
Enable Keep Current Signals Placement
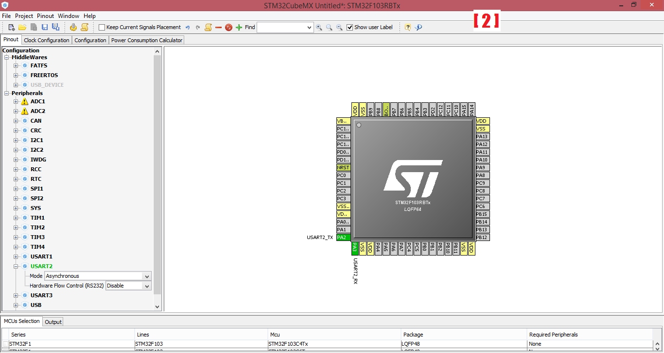point(101,27)
